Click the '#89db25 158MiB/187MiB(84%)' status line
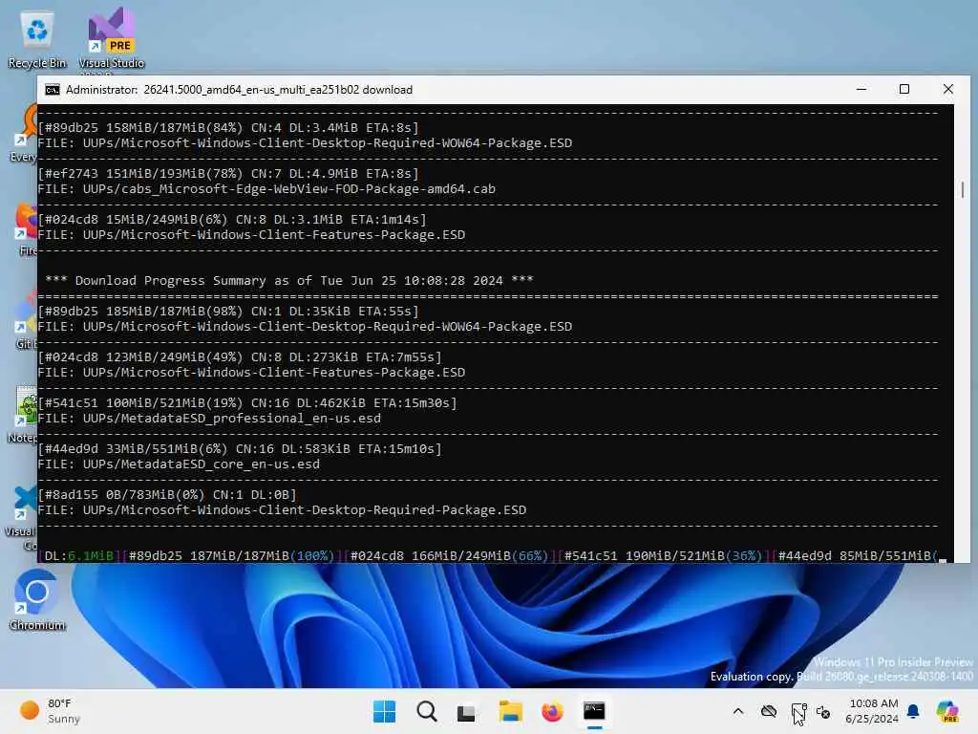The image size is (978, 734). [228, 128]
